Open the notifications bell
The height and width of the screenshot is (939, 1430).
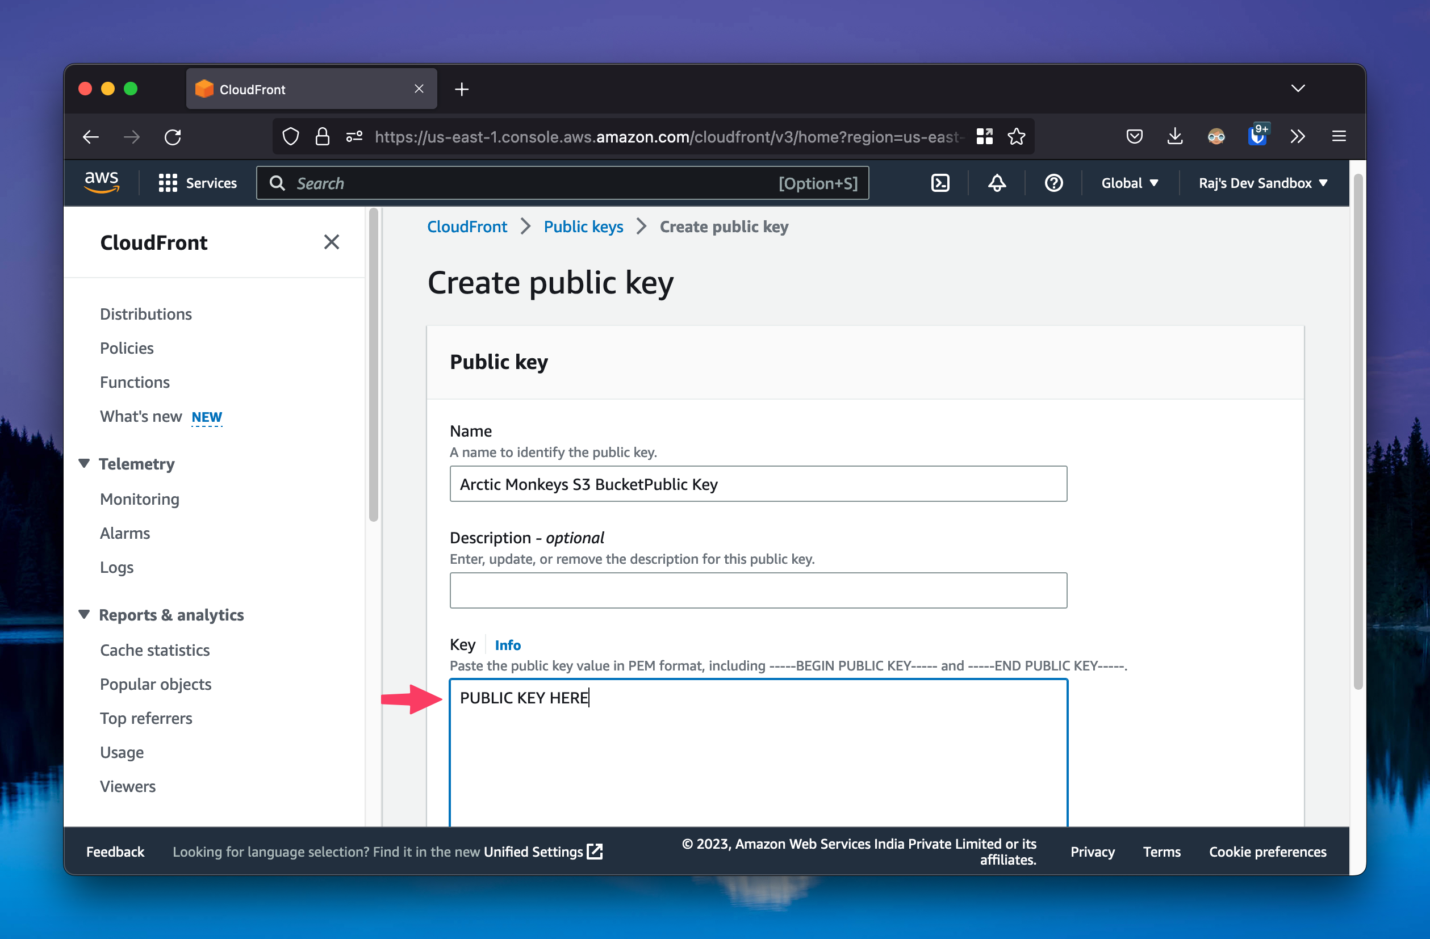[x=997, y=183]
